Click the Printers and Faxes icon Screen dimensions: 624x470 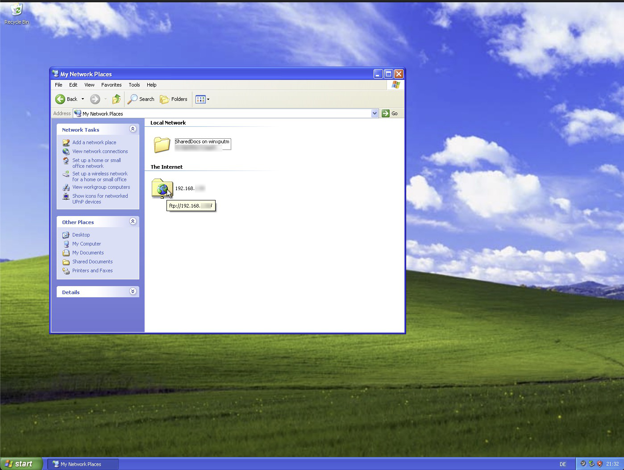click(66, 270)
